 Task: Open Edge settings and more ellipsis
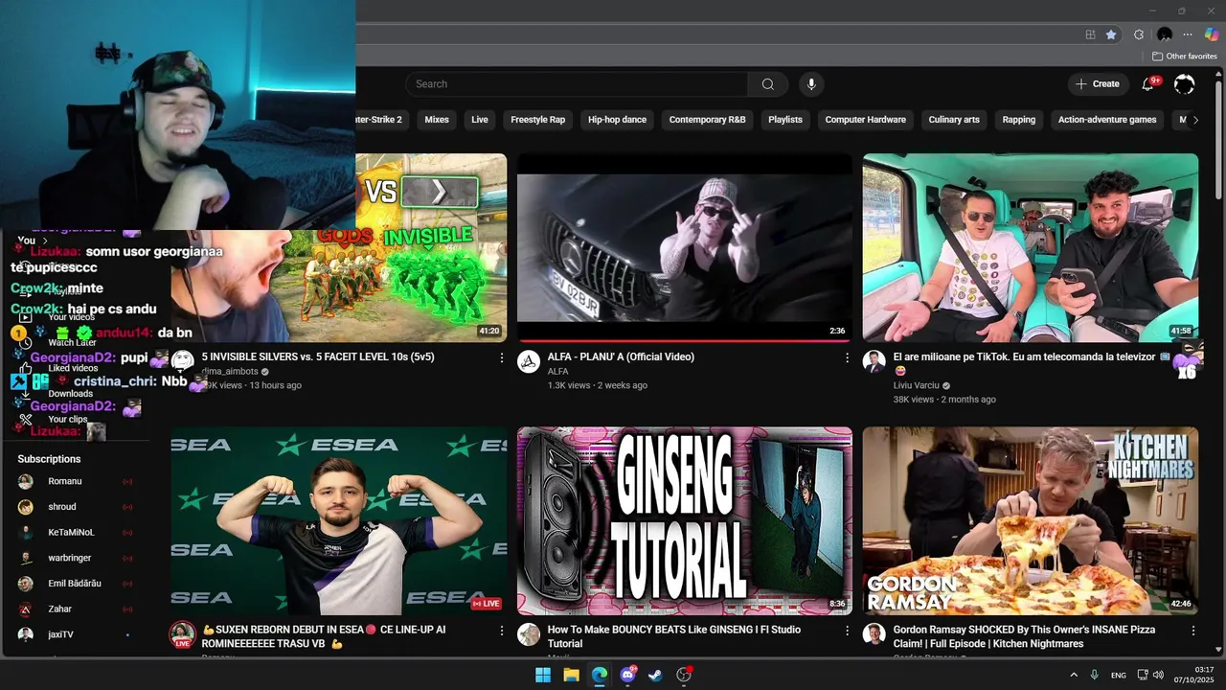1188,34
